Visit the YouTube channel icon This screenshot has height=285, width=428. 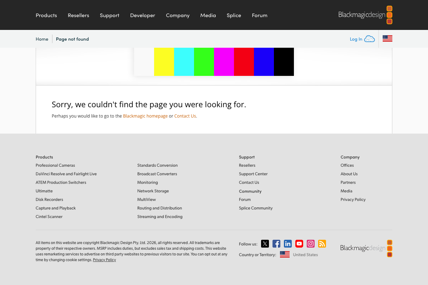tap(299, 244)
